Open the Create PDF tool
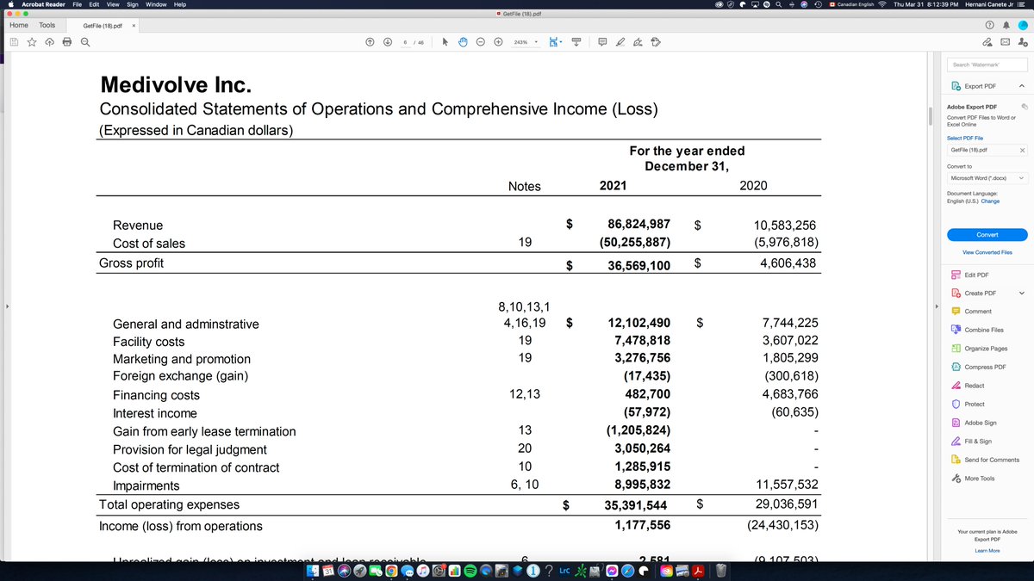Viewport: 1034px width, 581px height. tap(978, 293)
